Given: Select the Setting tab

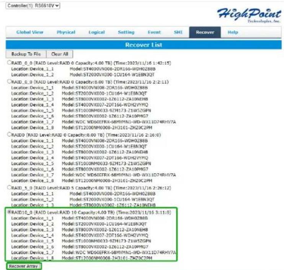Looking at the screenshot, I should (126, 32).
